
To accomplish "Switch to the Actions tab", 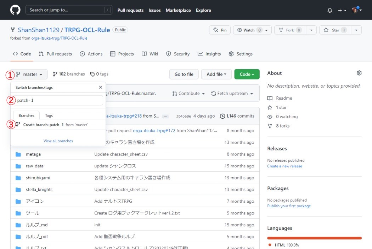I will tap(91, 54).
